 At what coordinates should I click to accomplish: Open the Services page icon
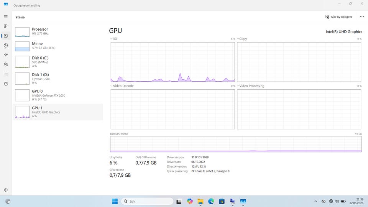(6, 84)
